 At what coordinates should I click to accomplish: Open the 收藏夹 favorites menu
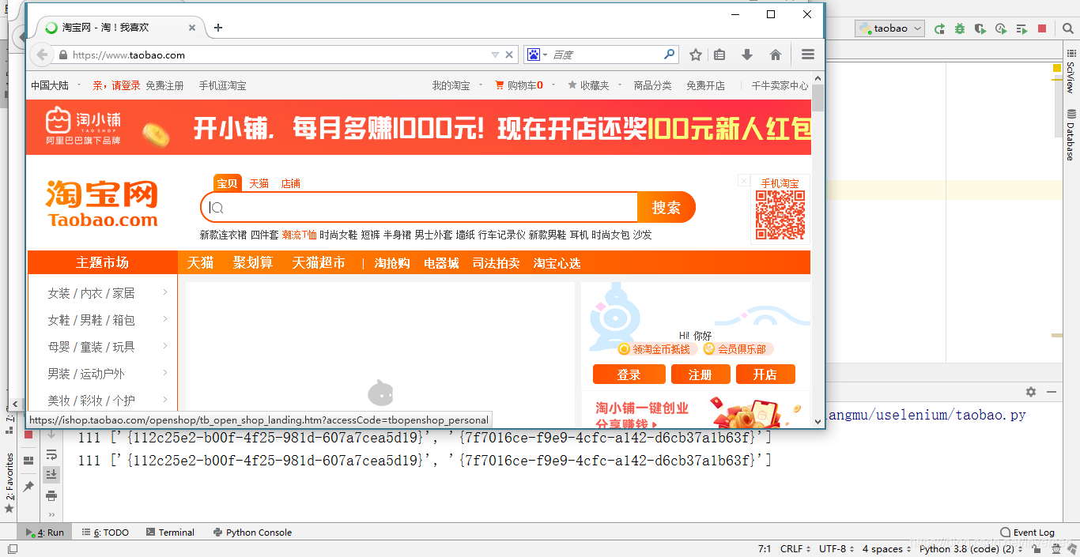pyautogui.click(x=590, y=85)
